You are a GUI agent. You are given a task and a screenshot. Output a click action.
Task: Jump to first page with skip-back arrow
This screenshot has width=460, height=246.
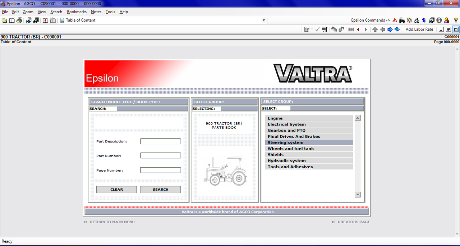pyautogui.click(x=351, y=29)
